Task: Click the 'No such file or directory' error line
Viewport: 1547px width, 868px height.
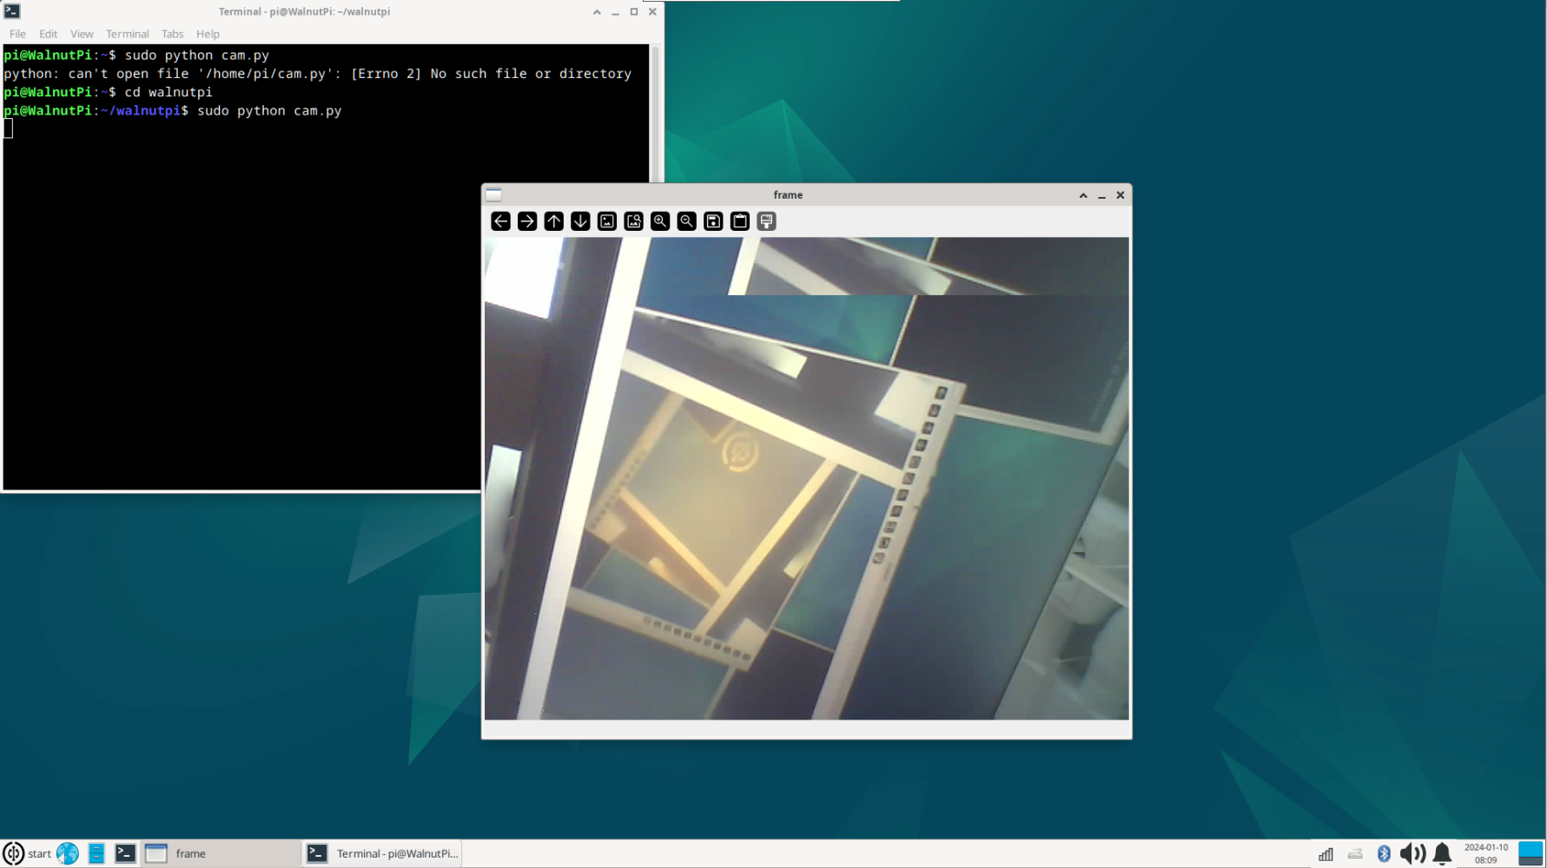Action: (318, 74)
